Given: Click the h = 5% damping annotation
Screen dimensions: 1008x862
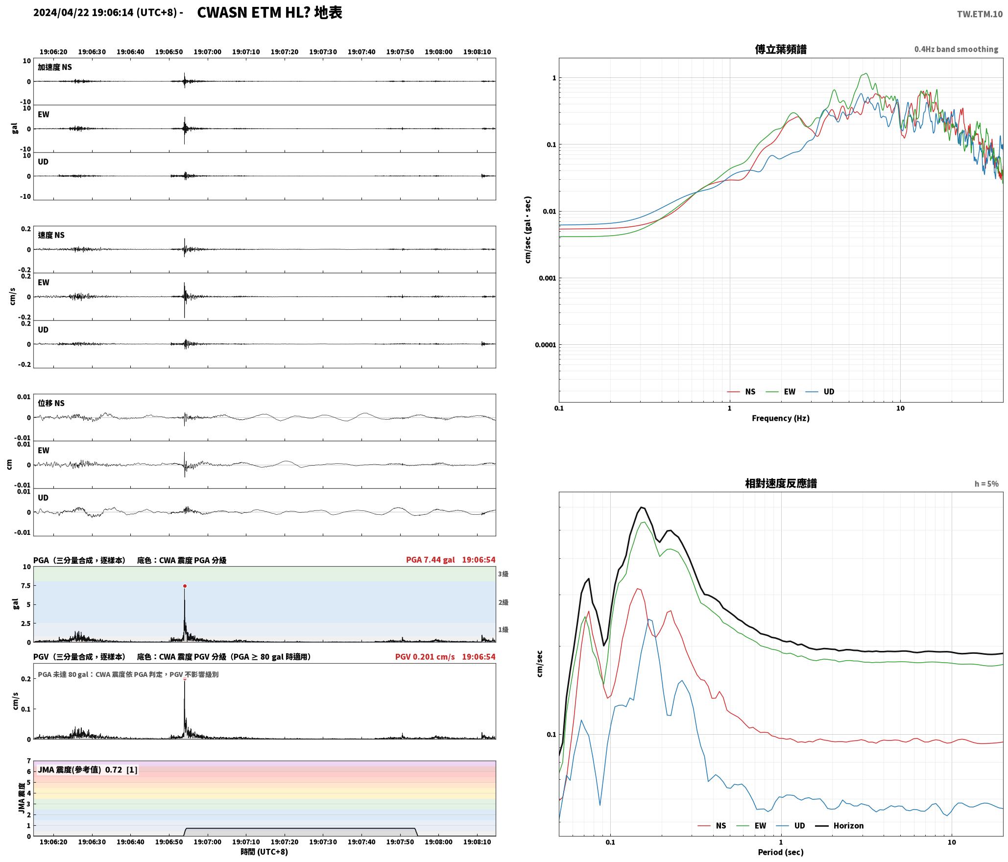Looking at the screenshot, I should (986, 484).
